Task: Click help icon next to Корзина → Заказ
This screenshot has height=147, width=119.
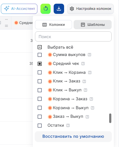Action: [91, 99]
